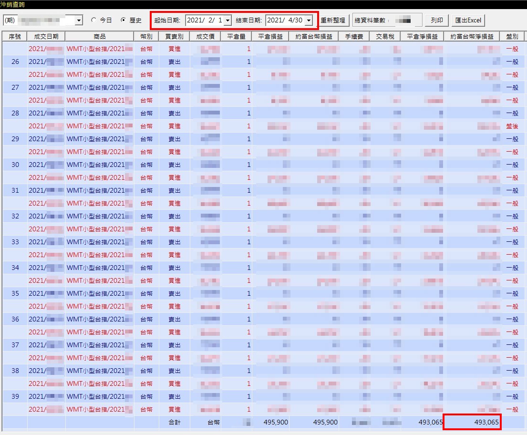Viewport: 527px width, 435px height.
Task: Click the 匯出Excel button
Action: pos(468,20)
